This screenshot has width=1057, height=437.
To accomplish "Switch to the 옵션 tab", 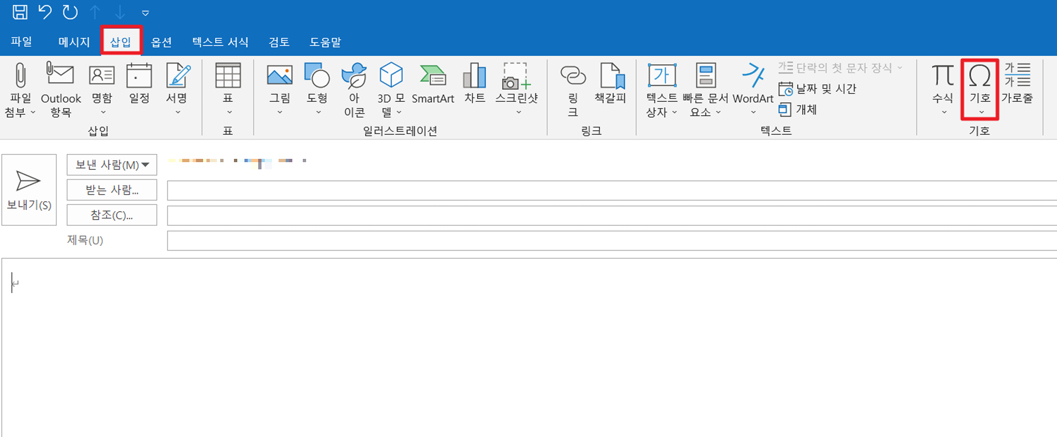I will pyautogui.click(x=161, y=42).
